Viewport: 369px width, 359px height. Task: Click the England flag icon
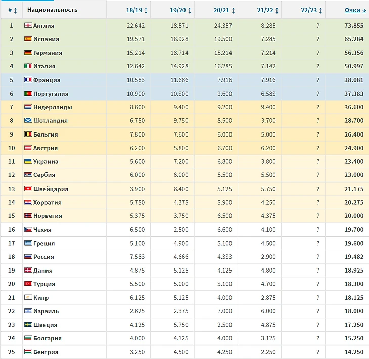pos(28,25)
